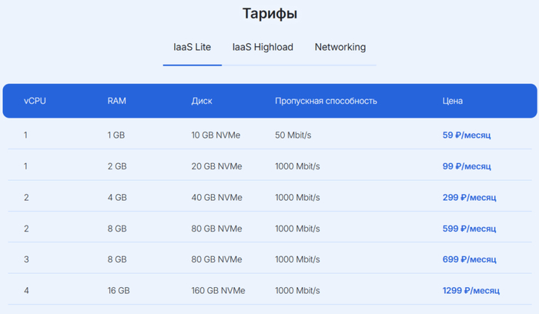
Task: Click the vCPU column header
Action: click(x=35, y=101)
